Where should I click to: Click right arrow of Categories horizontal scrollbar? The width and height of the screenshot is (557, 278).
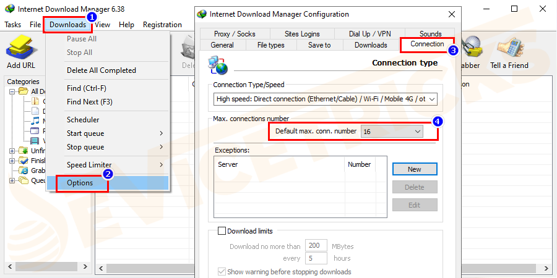click(x=85, y=266)
